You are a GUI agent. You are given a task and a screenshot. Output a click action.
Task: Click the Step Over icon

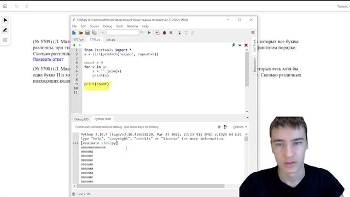[x=186, y=33]
